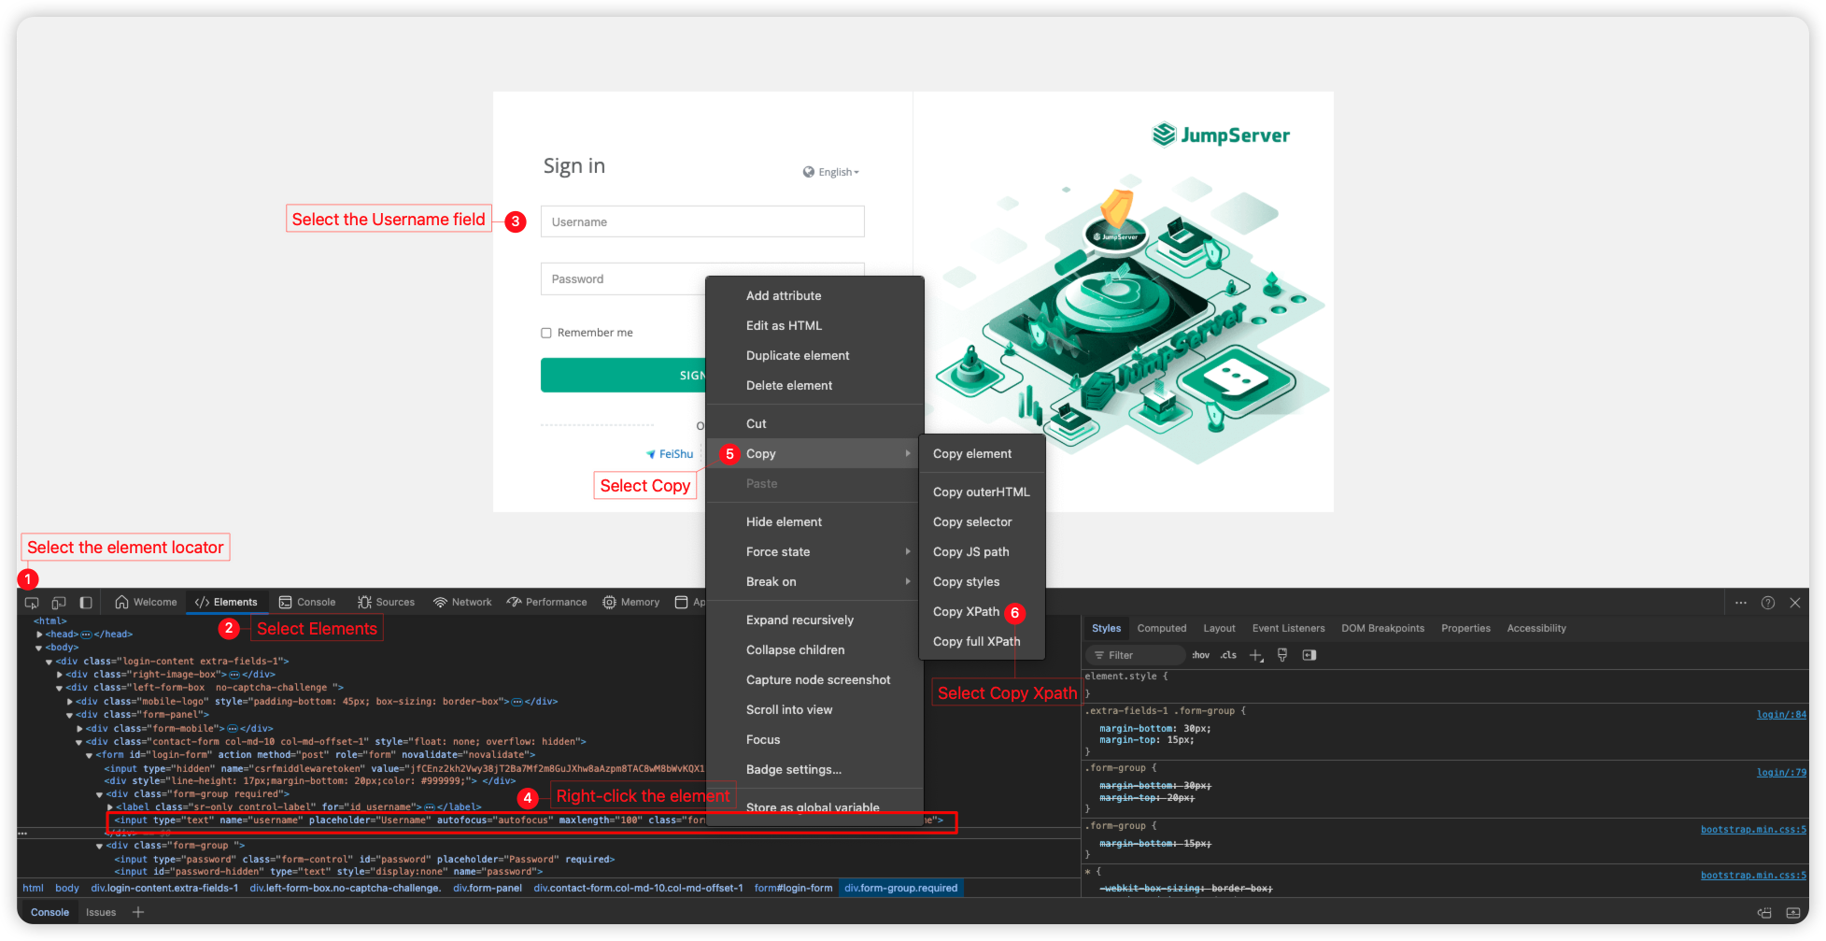This screenshot has width=1826, height=941.
Task: Click the styles Filter input field
Action: (1136, 655)
